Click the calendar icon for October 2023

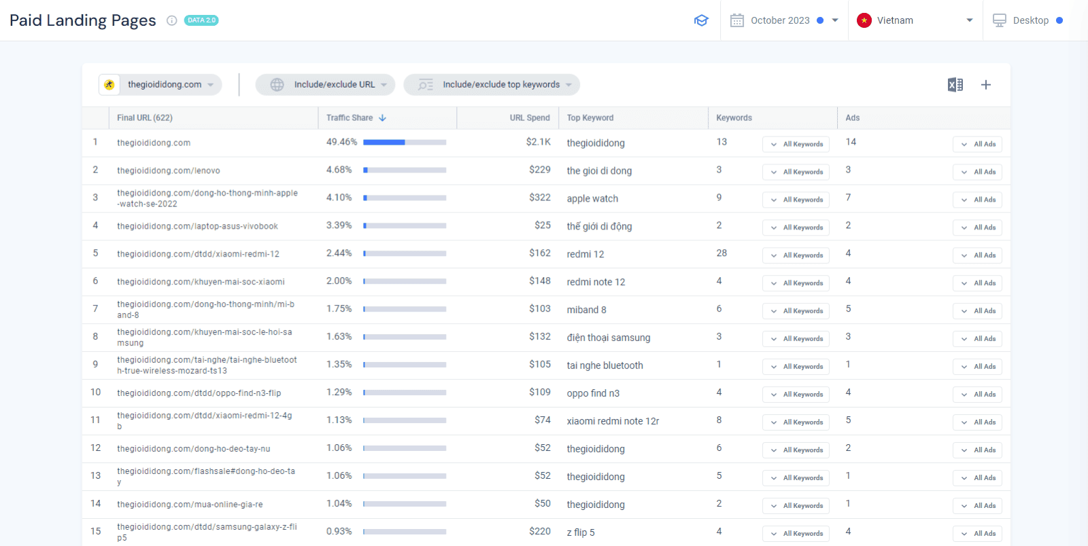tap(737, 20)
